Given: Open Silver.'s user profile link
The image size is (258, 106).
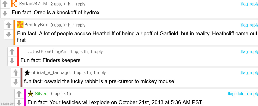Looking at the screenshot, I should pos(41,94).
